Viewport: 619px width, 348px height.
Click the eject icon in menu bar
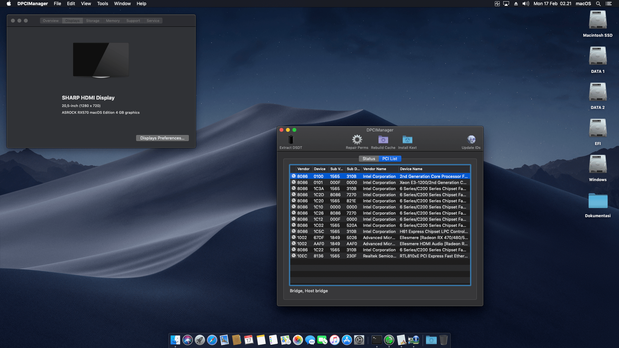(516, 4)
